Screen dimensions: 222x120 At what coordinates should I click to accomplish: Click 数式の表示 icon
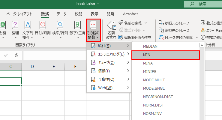pyautogui.click(x=203, y=23)
